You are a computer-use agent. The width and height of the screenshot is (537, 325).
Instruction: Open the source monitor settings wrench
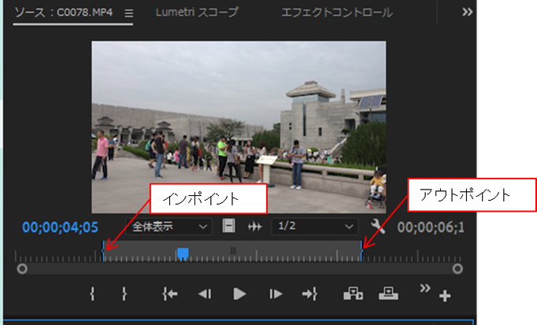378,227
